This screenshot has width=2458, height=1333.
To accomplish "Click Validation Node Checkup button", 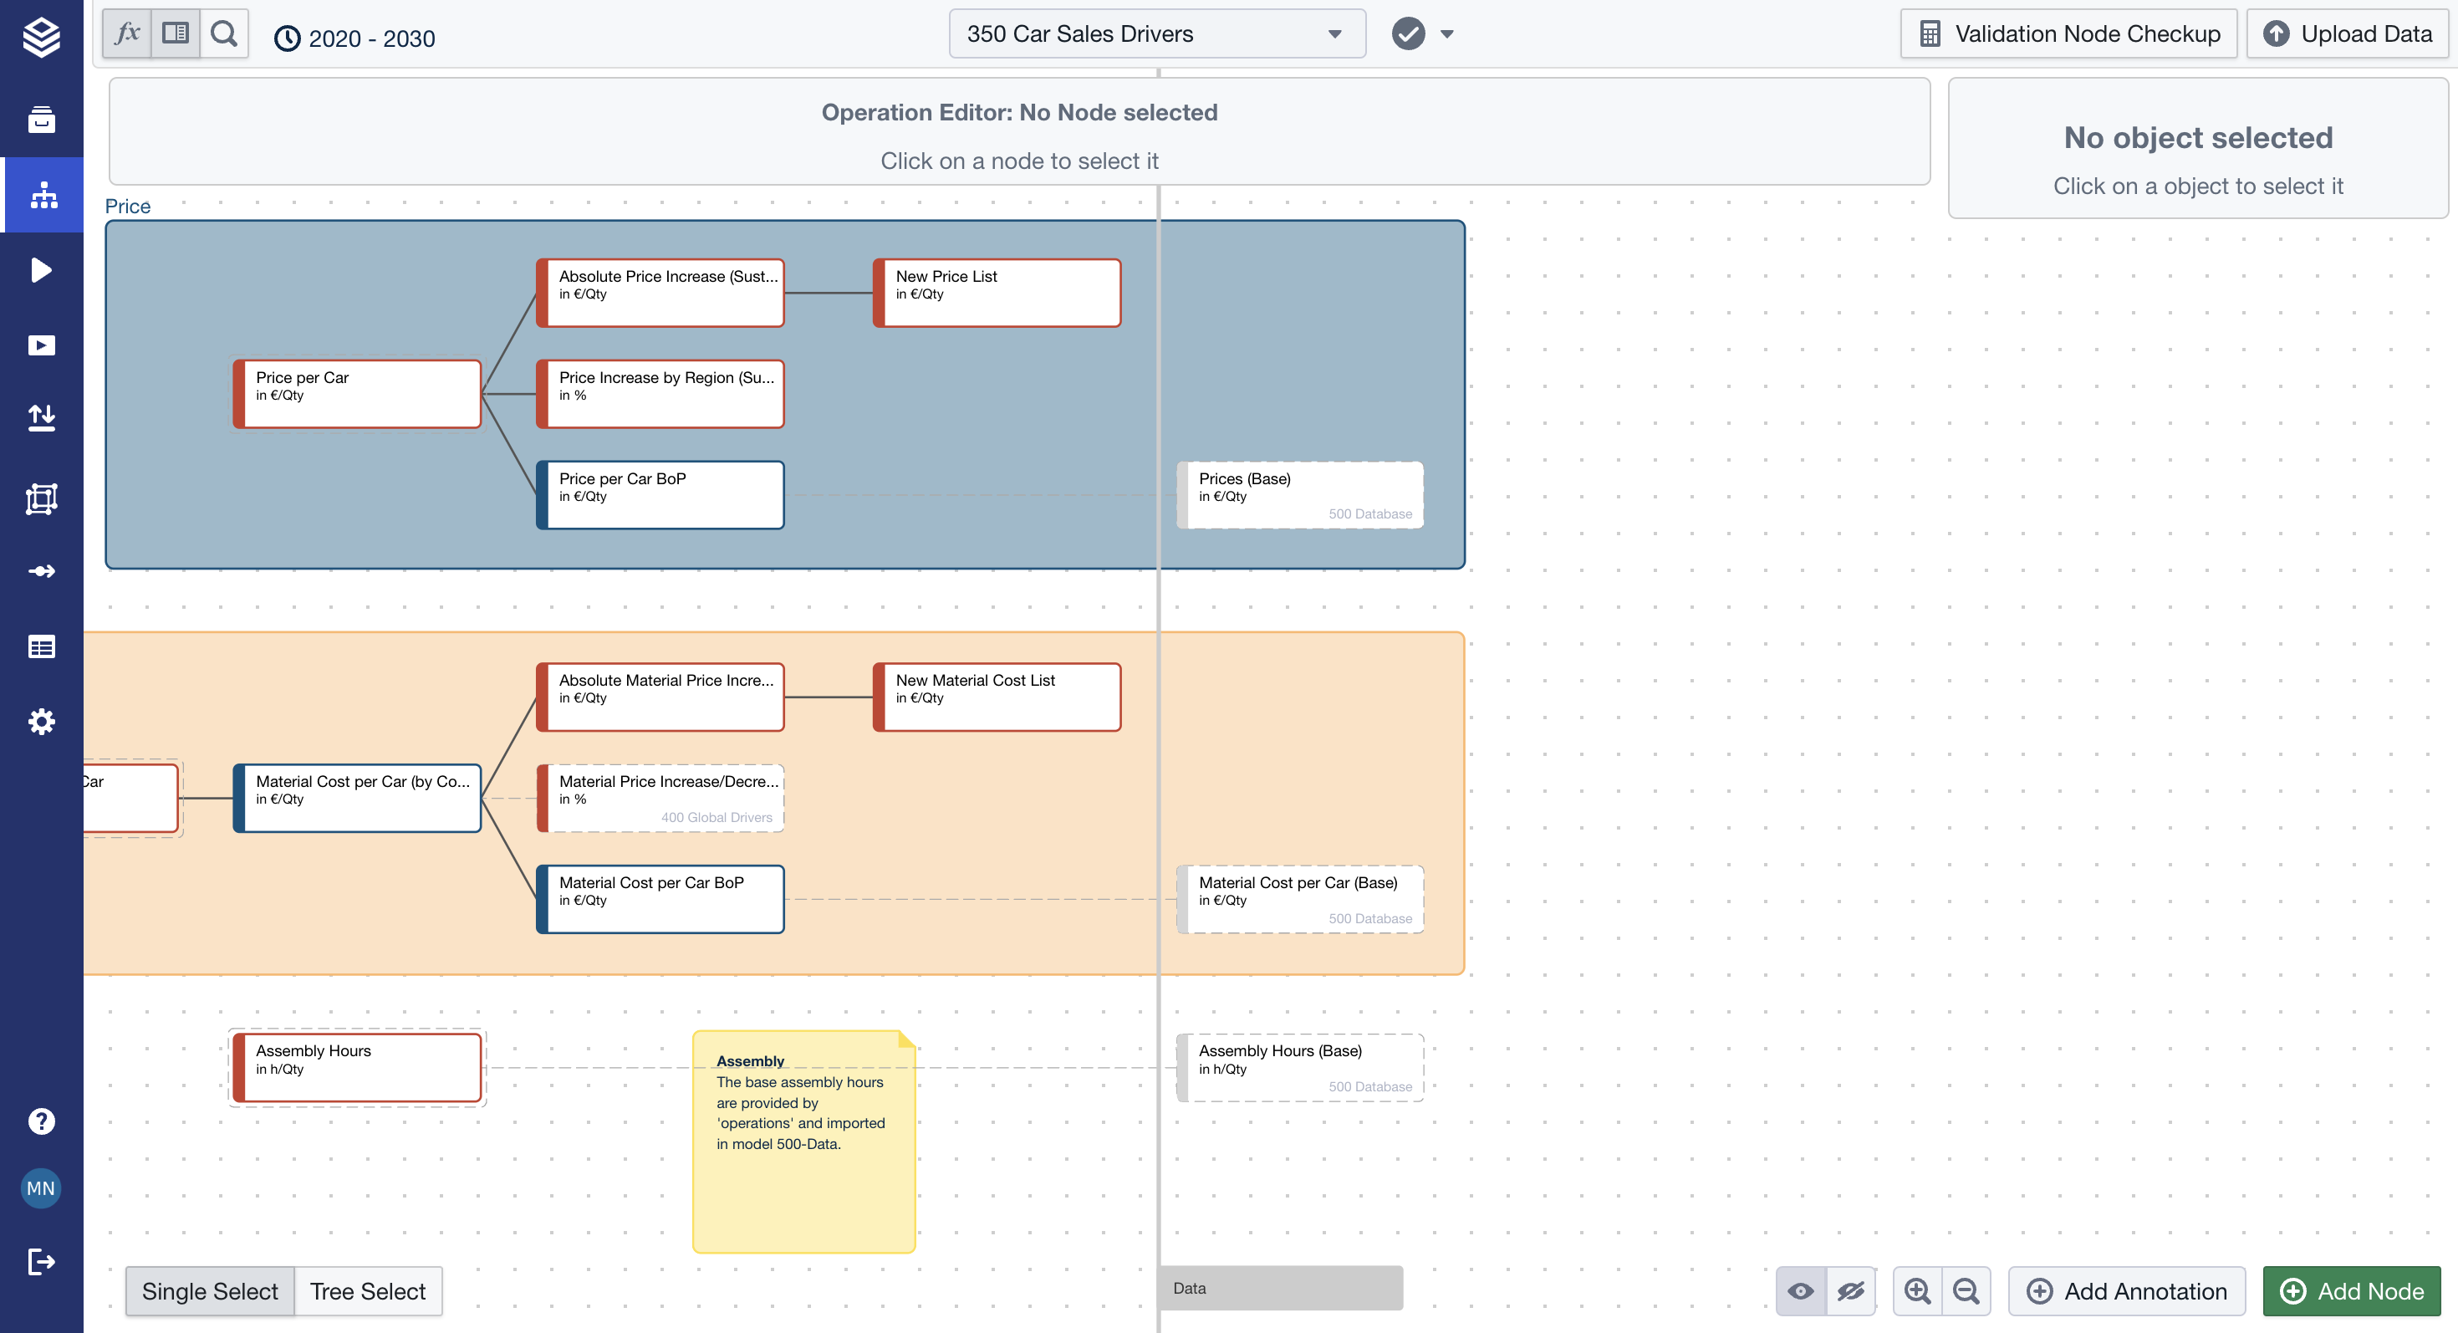I will [2068, 33].
